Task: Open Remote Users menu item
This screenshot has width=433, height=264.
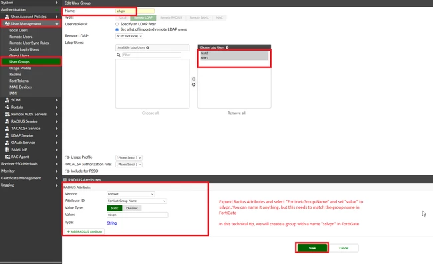Action: tap(21, 37)
